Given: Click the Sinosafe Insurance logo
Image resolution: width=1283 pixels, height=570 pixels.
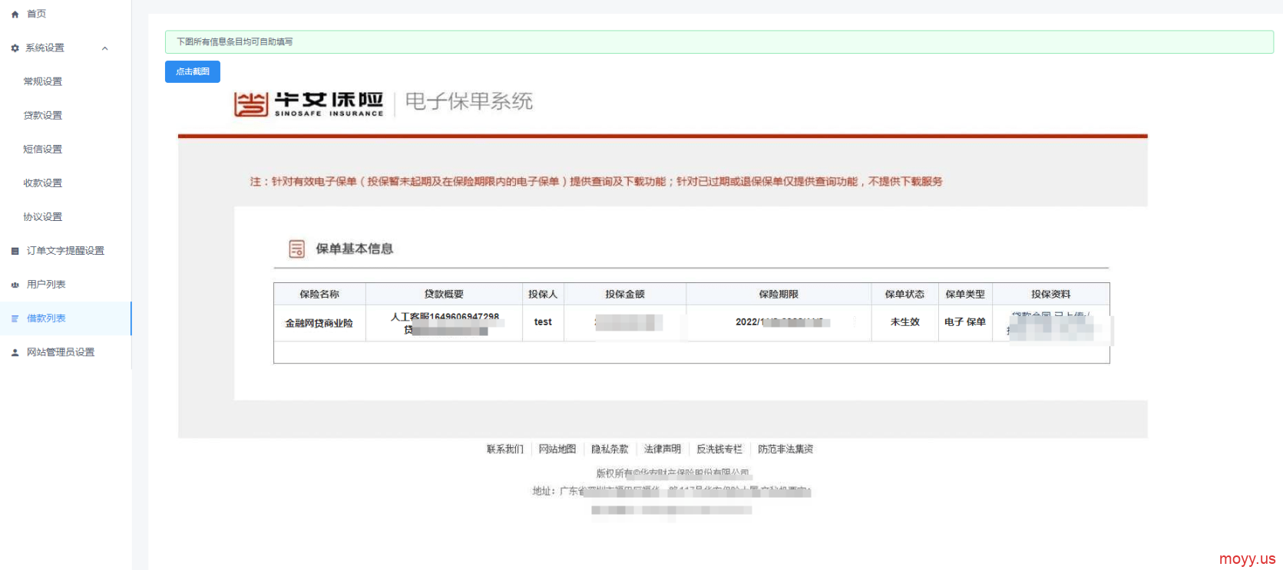Looking at the screenshot, I should point(309,104).
